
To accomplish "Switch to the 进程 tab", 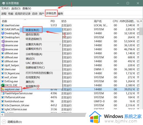I will pyautogui.click(x=4, y=14).
